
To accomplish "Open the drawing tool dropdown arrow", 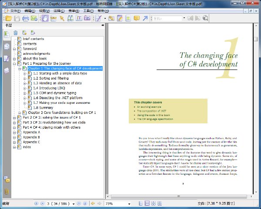I will [105, 18].
